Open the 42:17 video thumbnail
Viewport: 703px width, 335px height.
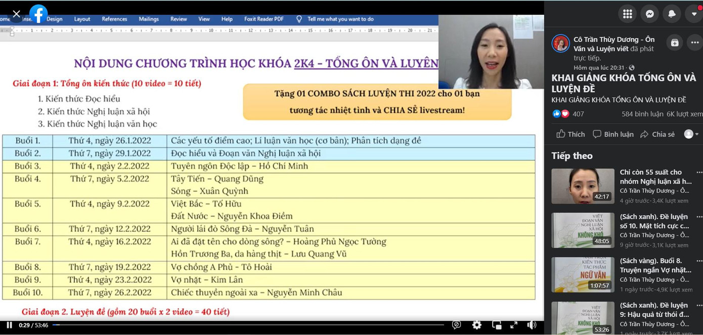click(583, 186)
